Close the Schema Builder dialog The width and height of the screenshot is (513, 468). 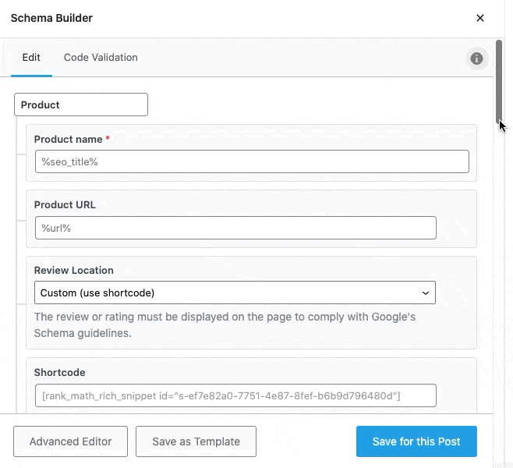tap(480, 18)
